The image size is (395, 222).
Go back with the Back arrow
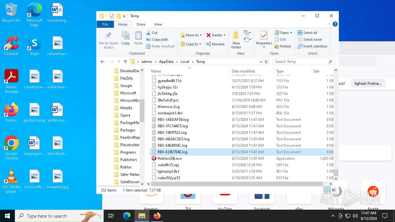102,62
